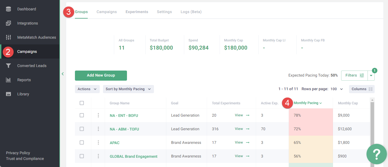Check the box for NA - ENT - BOFU
388x167 pixels.
82,115
